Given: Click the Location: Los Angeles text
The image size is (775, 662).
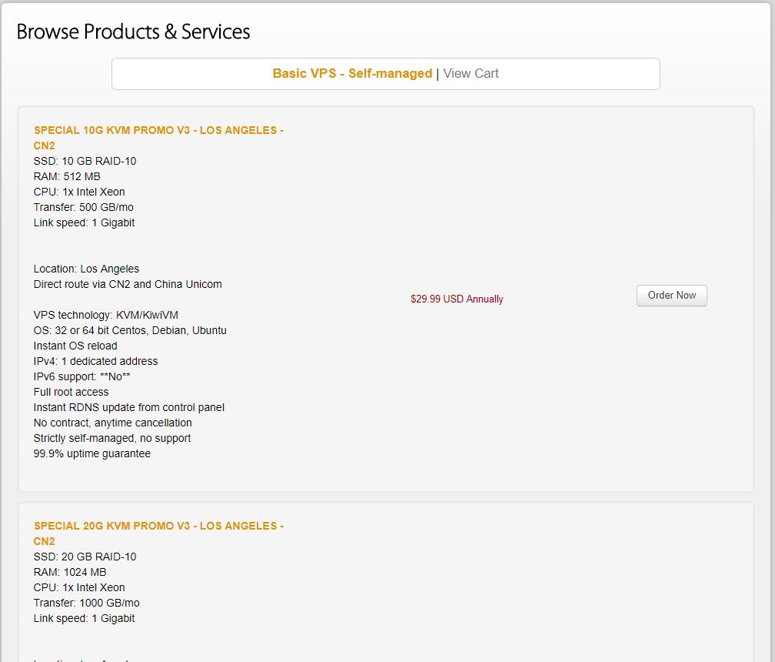Looking at the screenshot, I should [86, 269].
